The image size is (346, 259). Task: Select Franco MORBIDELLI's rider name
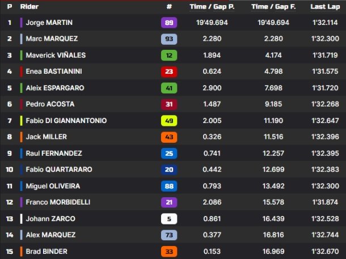[x=58, y=202]
